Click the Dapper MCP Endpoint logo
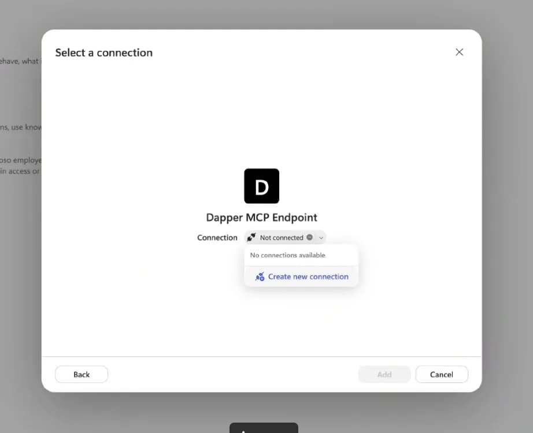The height and width of the screenshot is (433, 533). [x=262, y=186]
